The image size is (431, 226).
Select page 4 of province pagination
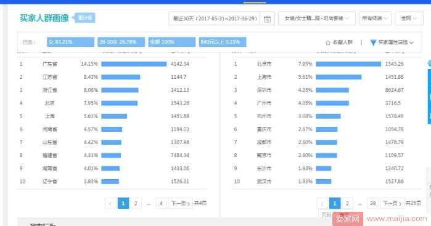click(161, 203)
